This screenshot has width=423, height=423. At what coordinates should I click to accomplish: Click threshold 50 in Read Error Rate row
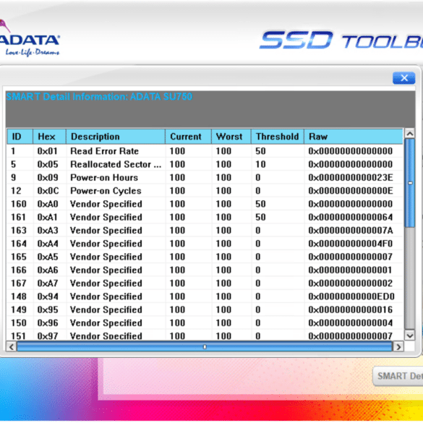pos(260,151)
